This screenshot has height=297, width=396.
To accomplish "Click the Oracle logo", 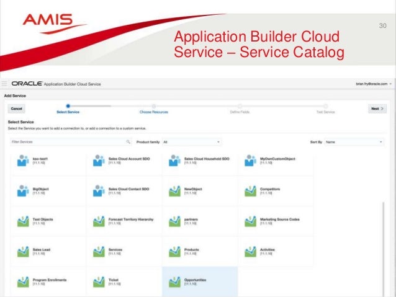I will click(x=27, y=84).
